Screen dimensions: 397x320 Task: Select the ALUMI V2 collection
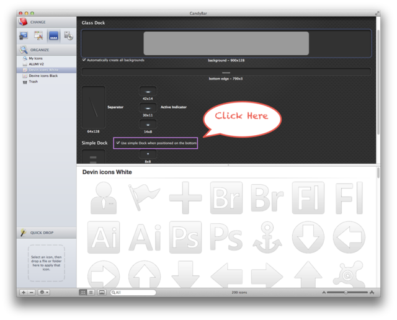click(x=47, y=64)
